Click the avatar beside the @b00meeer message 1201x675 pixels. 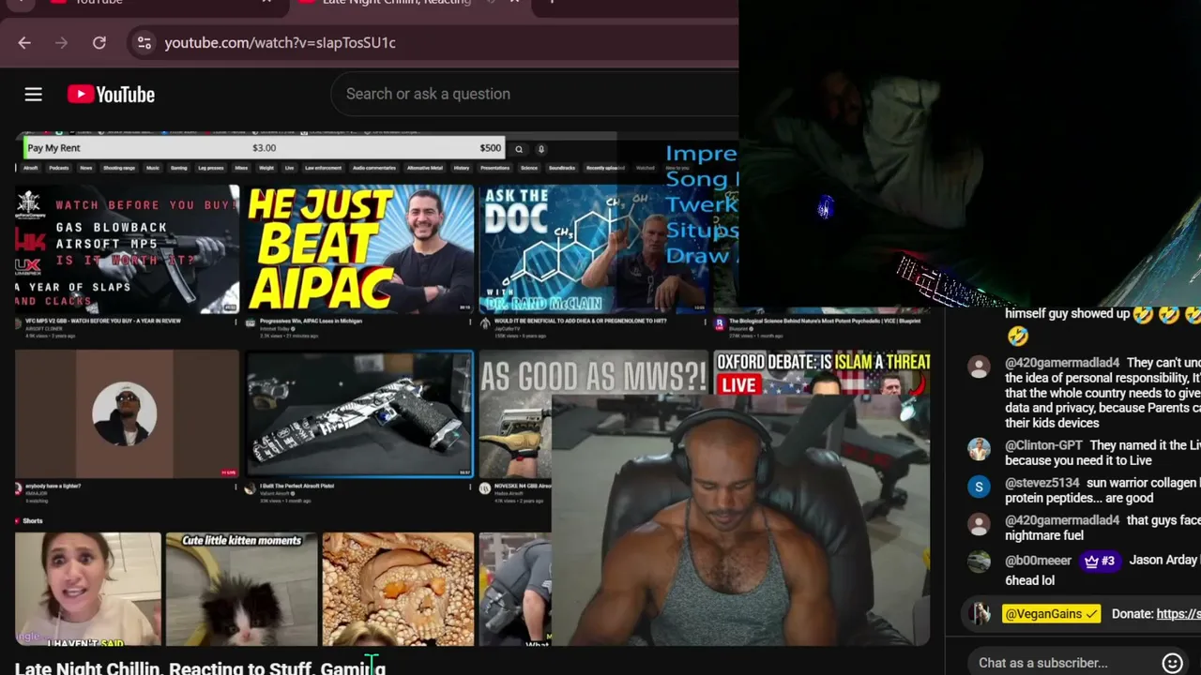click(x=979, y=562)
